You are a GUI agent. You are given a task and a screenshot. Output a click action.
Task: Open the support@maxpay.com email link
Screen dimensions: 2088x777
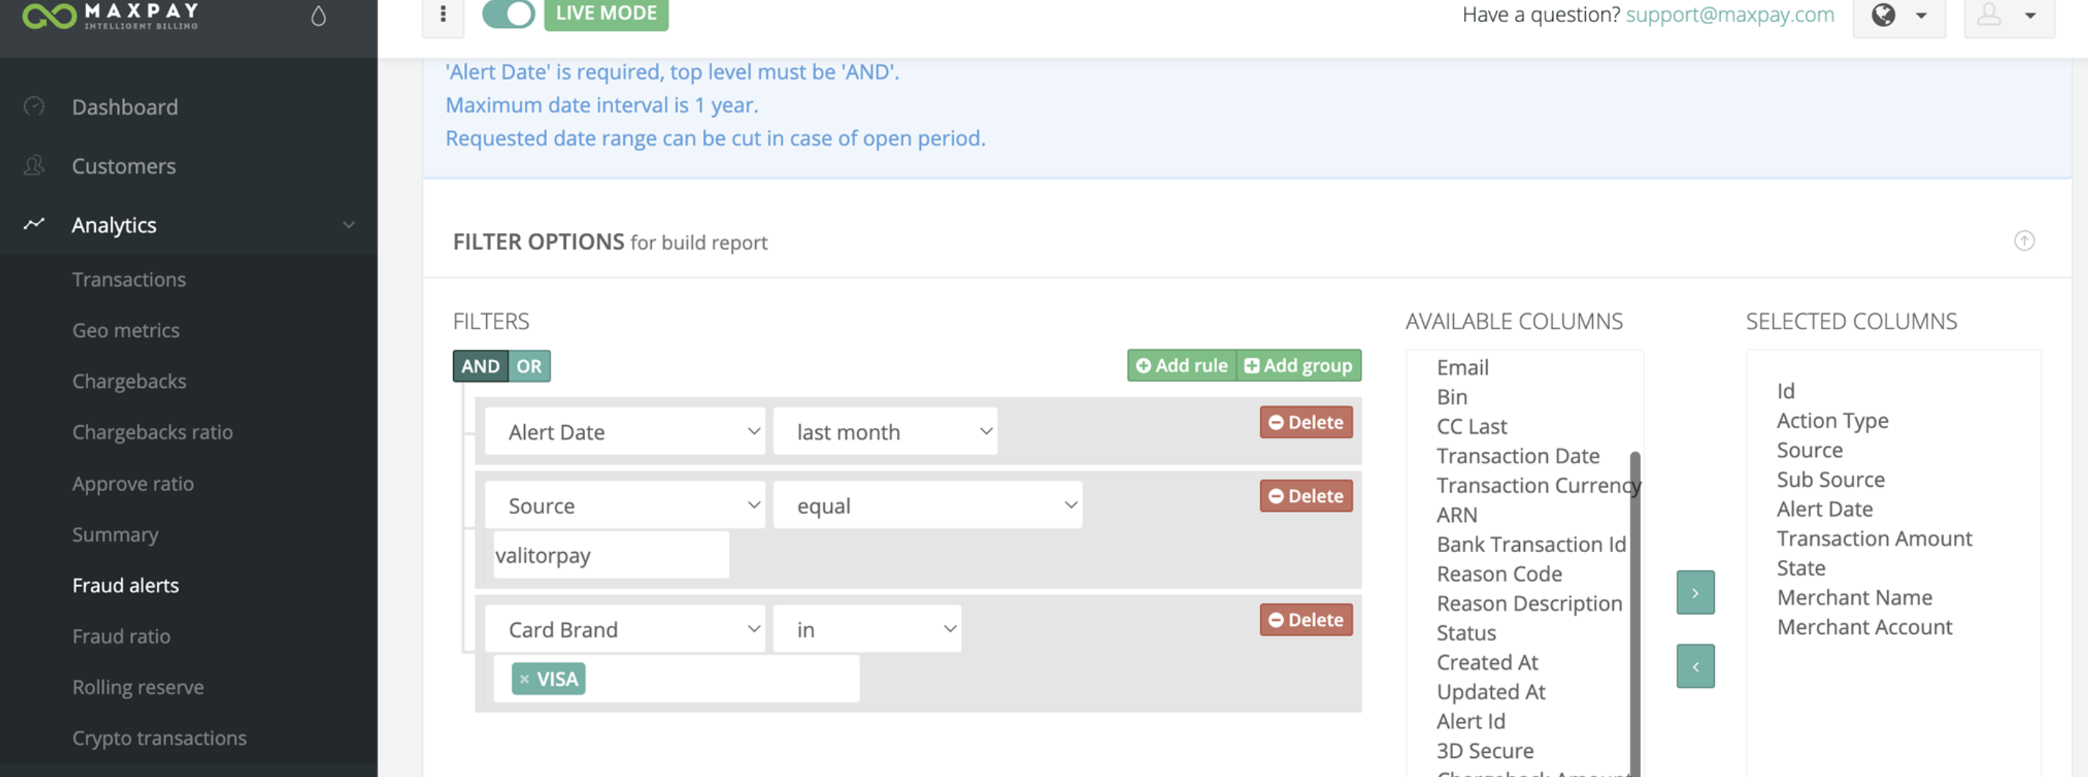coord(1729,15)
